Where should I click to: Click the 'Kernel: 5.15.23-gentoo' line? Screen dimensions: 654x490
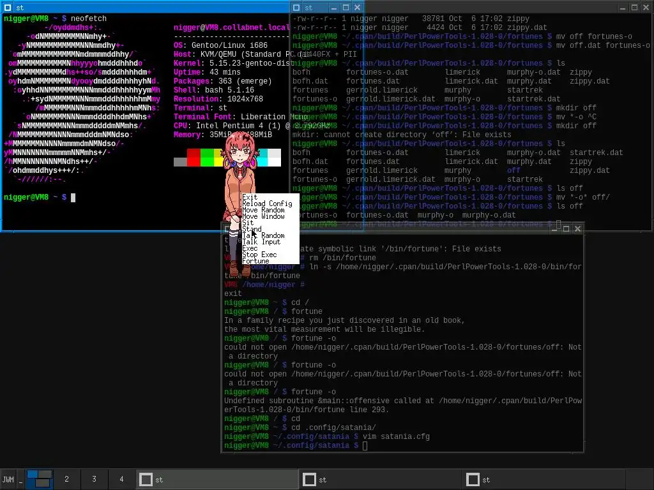pyautogui.click(x=234, y=63)
